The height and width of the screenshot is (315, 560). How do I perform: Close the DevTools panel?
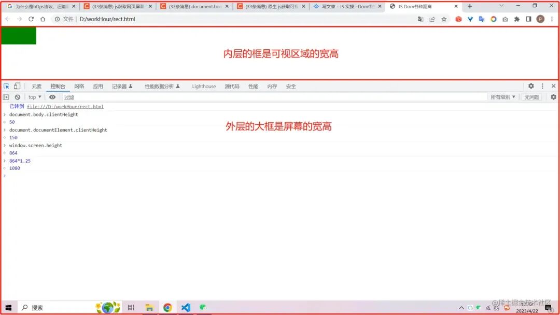(x=553, y=86)
